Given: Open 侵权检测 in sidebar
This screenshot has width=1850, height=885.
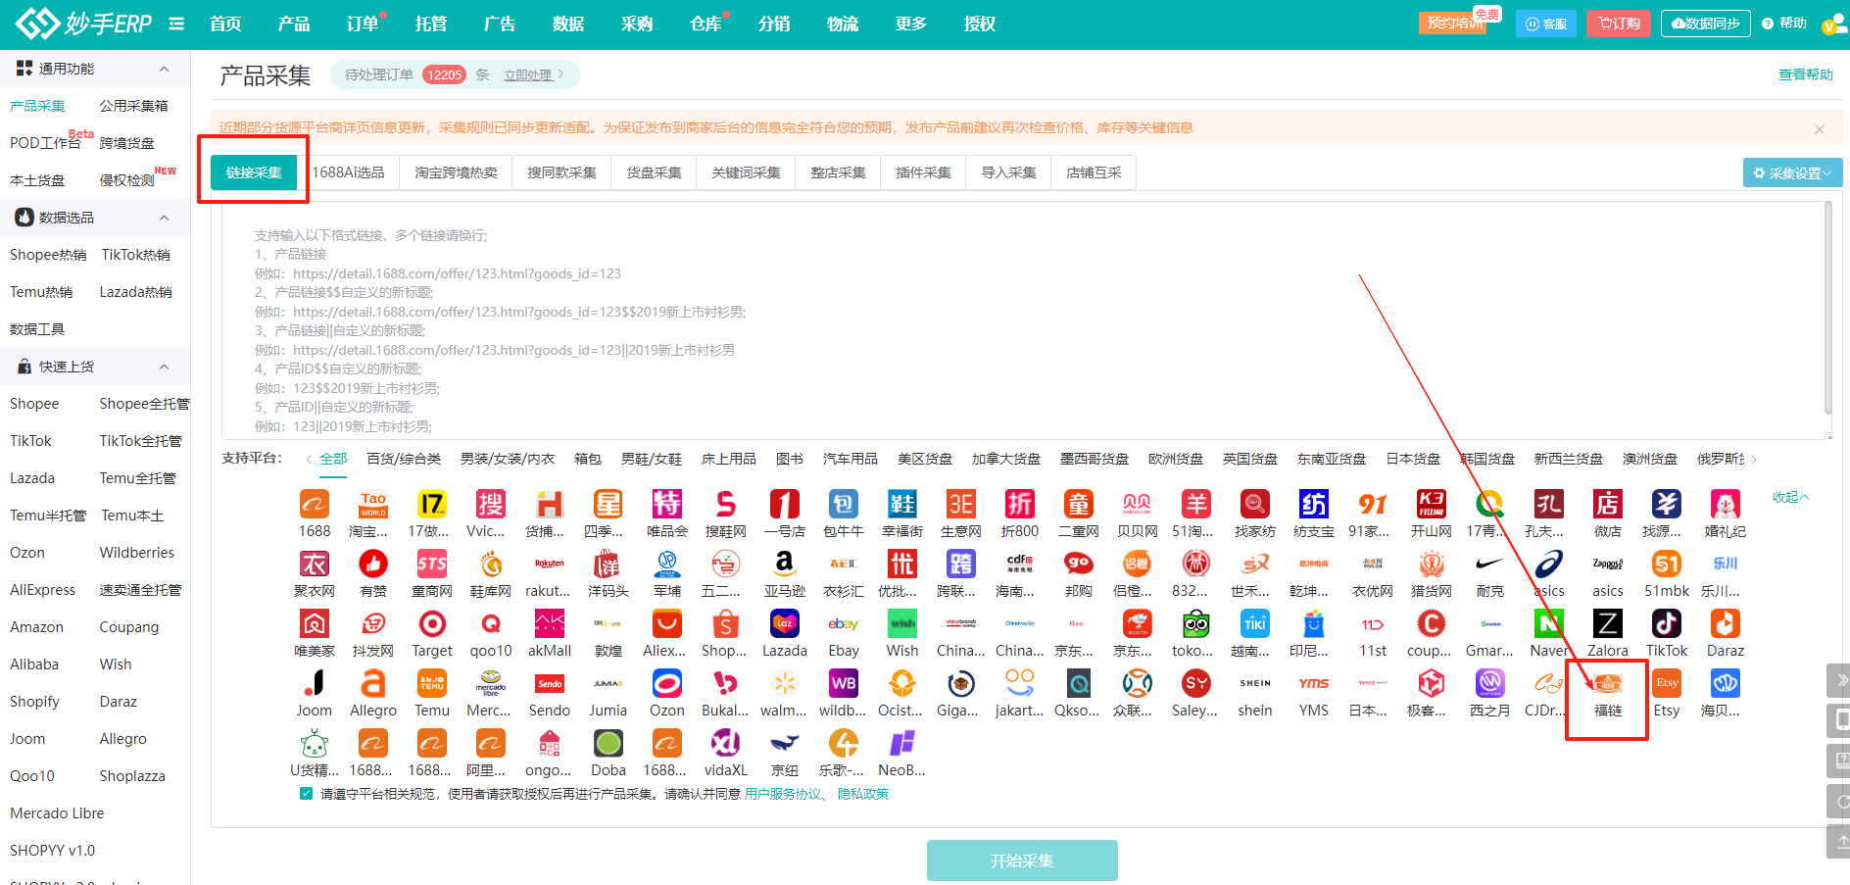Looking at the screenshot, I should pos(127,180).
